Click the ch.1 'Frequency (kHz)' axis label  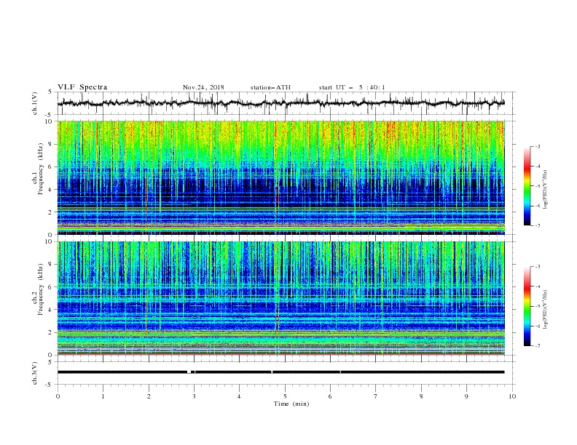tap(40, 167)
